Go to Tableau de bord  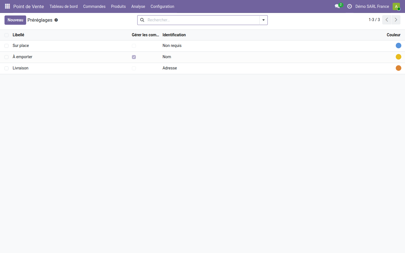coord(64,6)
